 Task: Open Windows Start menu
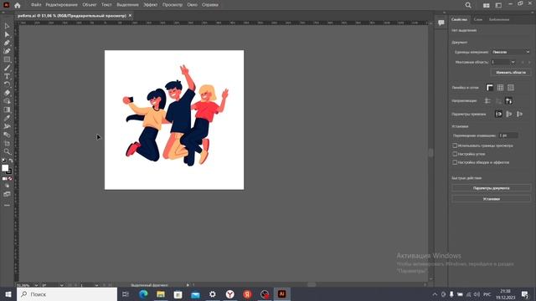pyautogui.click(x=8, y=294)
